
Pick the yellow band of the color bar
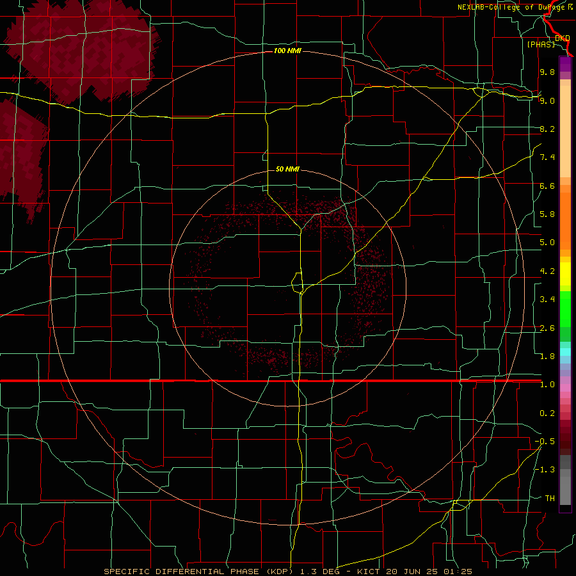(x=565, y=274)
